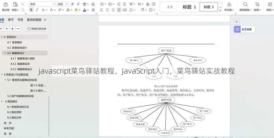
Task: Click the 智能识别目录 button
Action: point(37,29)
